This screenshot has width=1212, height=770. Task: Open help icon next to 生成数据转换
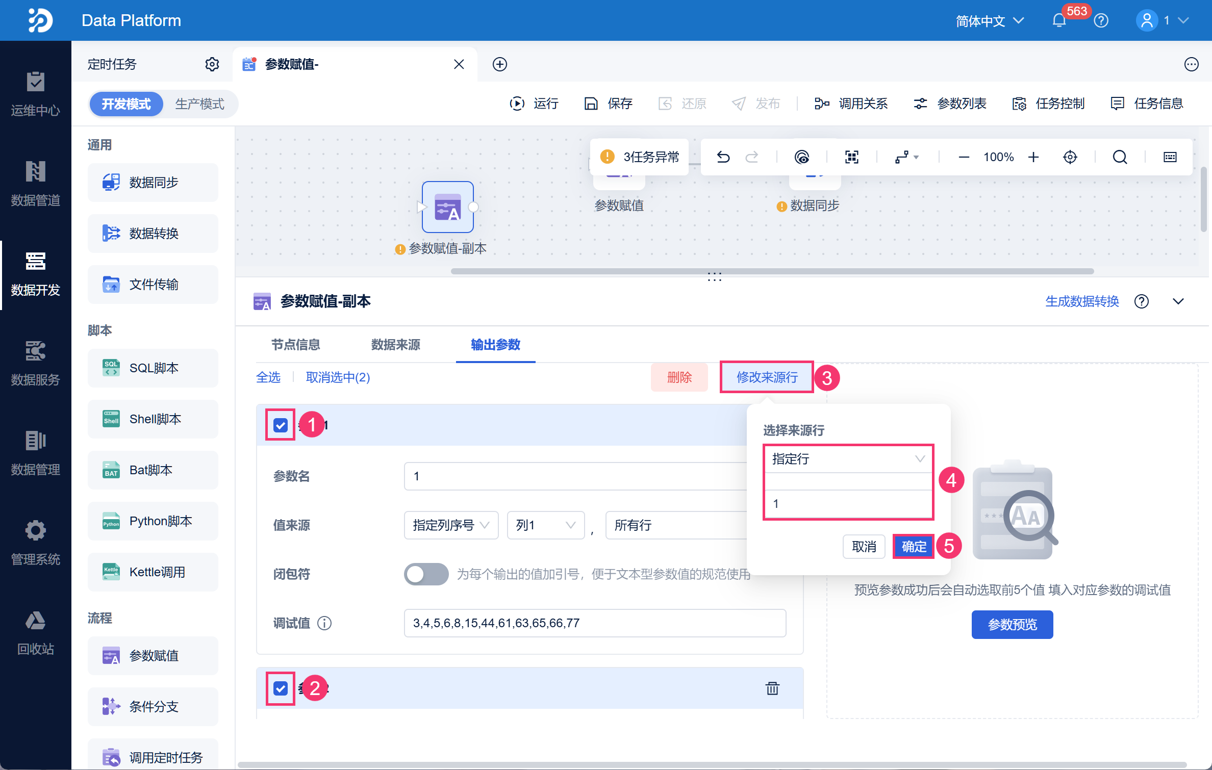[1142, 301]
